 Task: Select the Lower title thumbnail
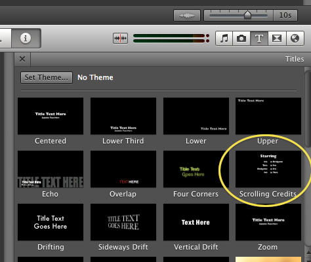tap(196, 116)
